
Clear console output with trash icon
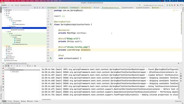coord(181,81)
